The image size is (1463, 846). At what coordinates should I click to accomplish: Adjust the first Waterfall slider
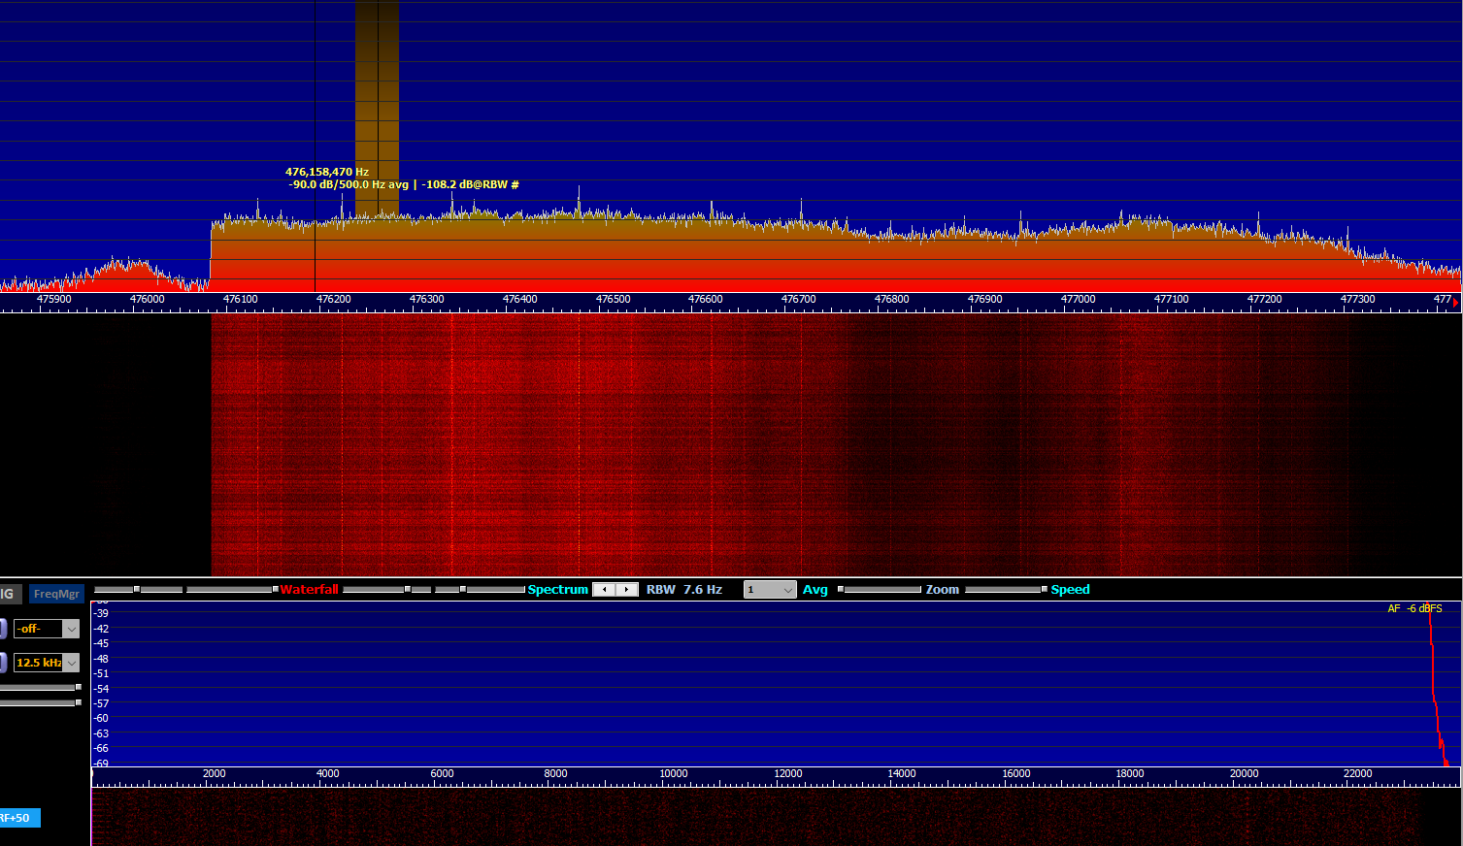pos(138,589)
